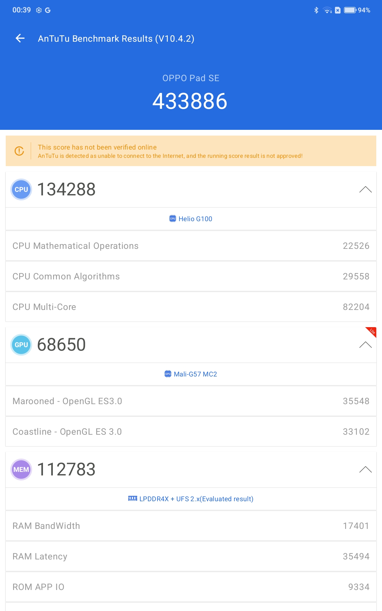Tap the clock showing 00:39
This screenshot has height=611, width=382.
[x=22, y=10]
